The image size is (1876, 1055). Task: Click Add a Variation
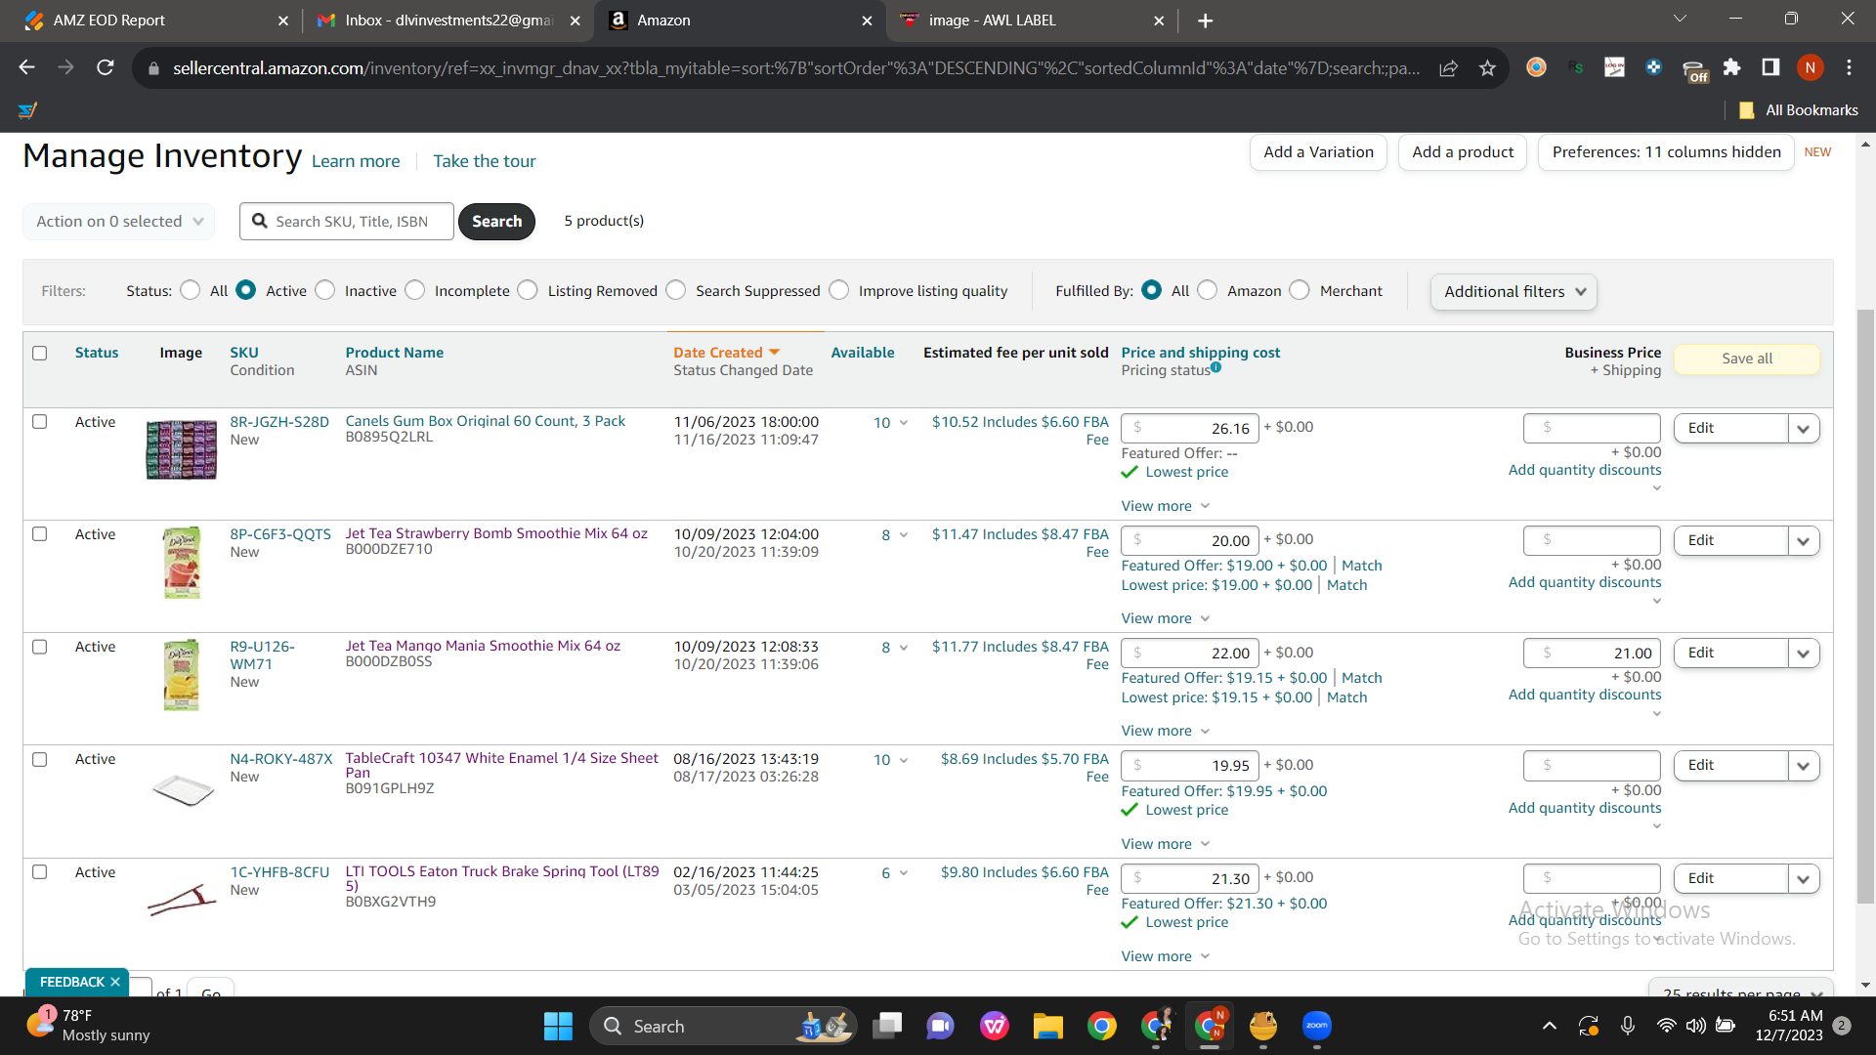pos(1318,152)
